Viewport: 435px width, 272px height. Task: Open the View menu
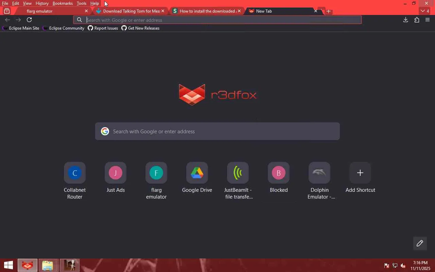click(27, 3)
